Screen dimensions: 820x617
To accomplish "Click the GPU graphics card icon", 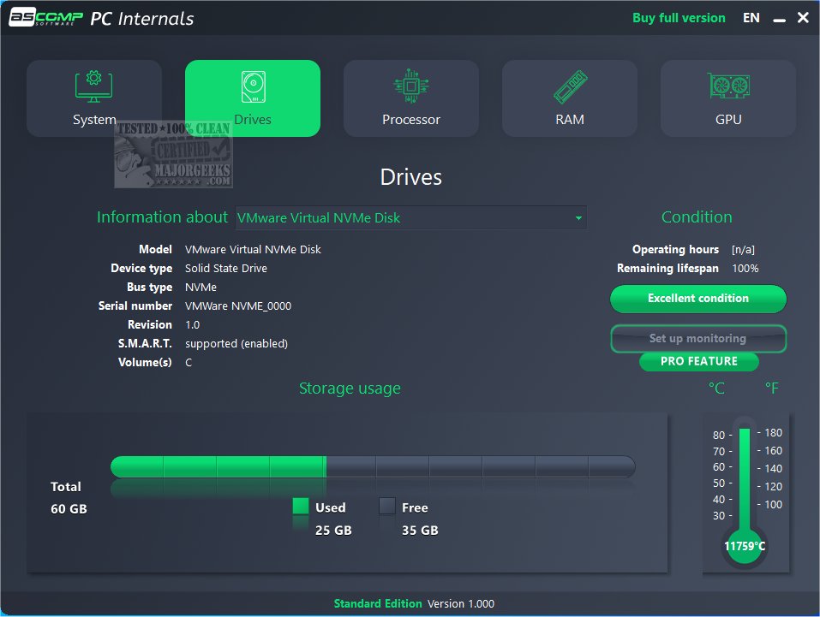I will 728,86.
